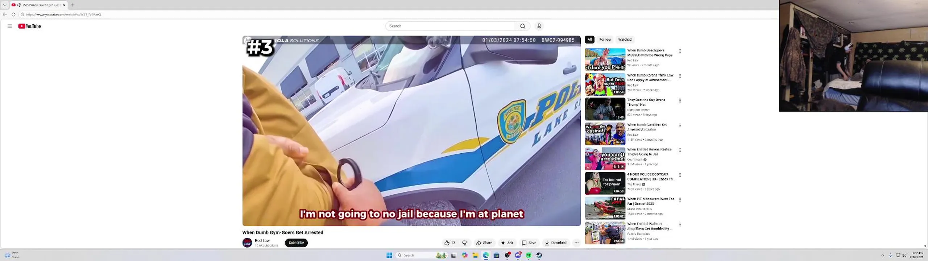
Task: Open File Explorer from taskbar
Action: coord(475,255)
